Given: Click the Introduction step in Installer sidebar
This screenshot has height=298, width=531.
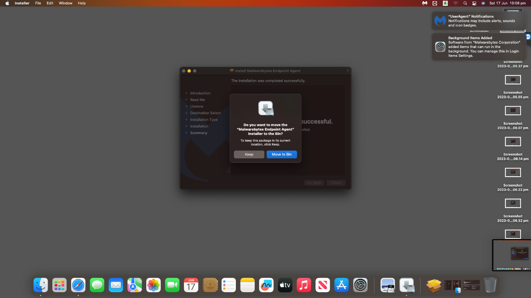Looking at the screenshot, I should (x=200, y=93).
